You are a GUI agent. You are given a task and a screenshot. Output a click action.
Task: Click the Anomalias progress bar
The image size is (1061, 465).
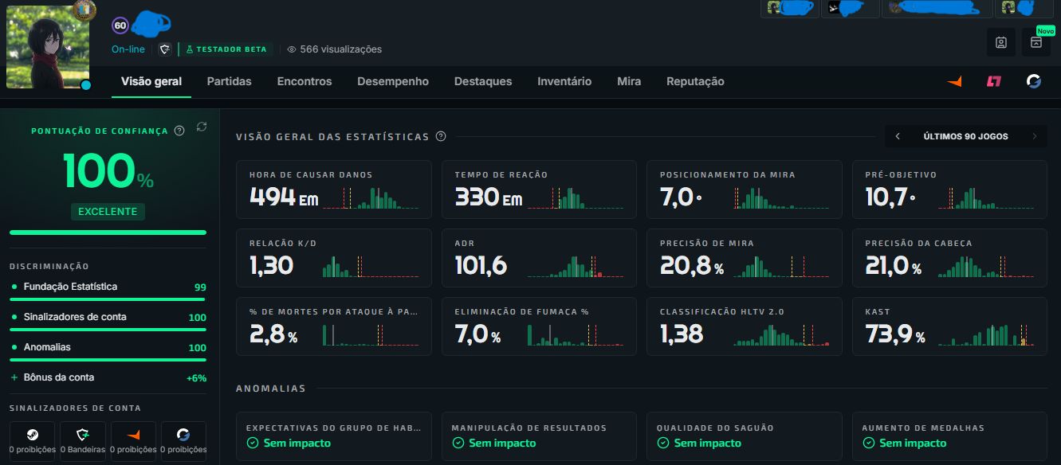pyautogui.click(x=108, y=360)
